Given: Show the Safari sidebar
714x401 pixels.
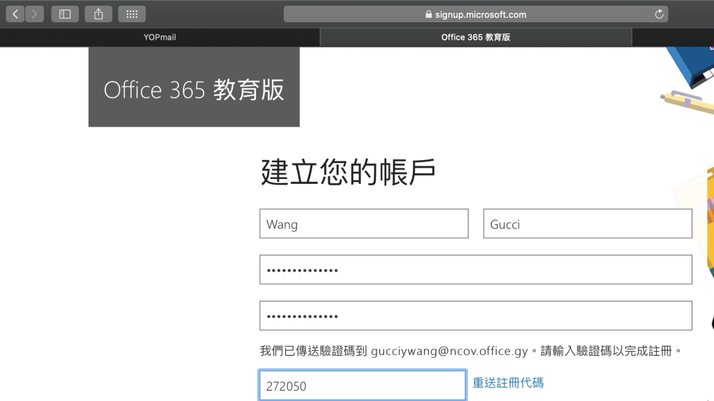Looking at the screenshot, I should click(65, 14).
